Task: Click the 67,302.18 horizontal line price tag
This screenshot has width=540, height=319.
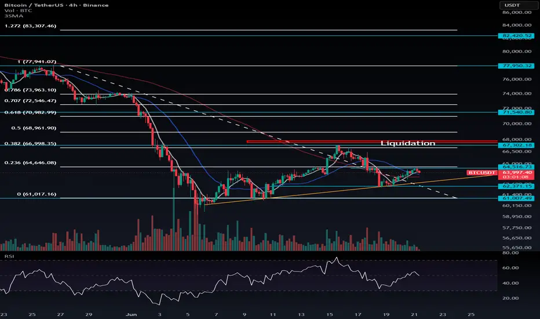Action: click(516, 145)
